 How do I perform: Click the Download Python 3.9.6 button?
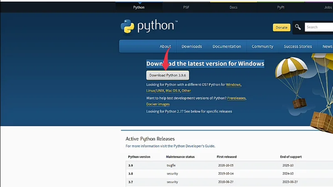[x=167, y=75]
